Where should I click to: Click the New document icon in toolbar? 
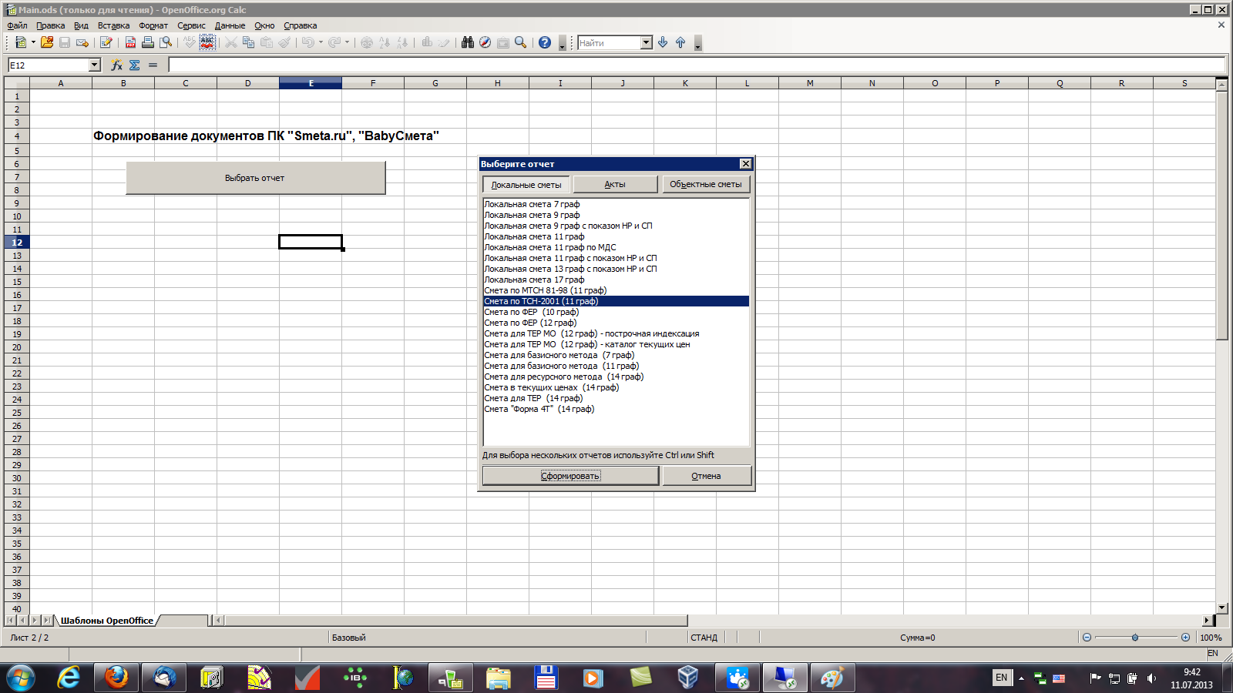click(x=21, y=42)
